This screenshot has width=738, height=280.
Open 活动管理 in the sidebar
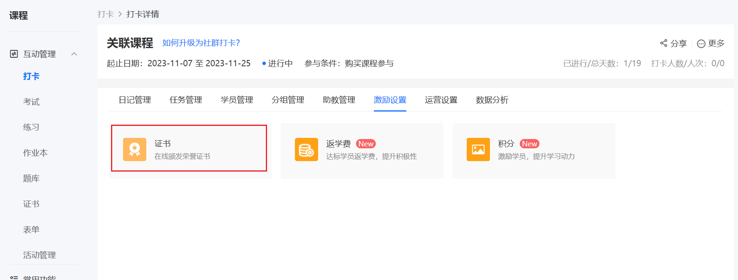pyautogui.click(x=39, y=255)
